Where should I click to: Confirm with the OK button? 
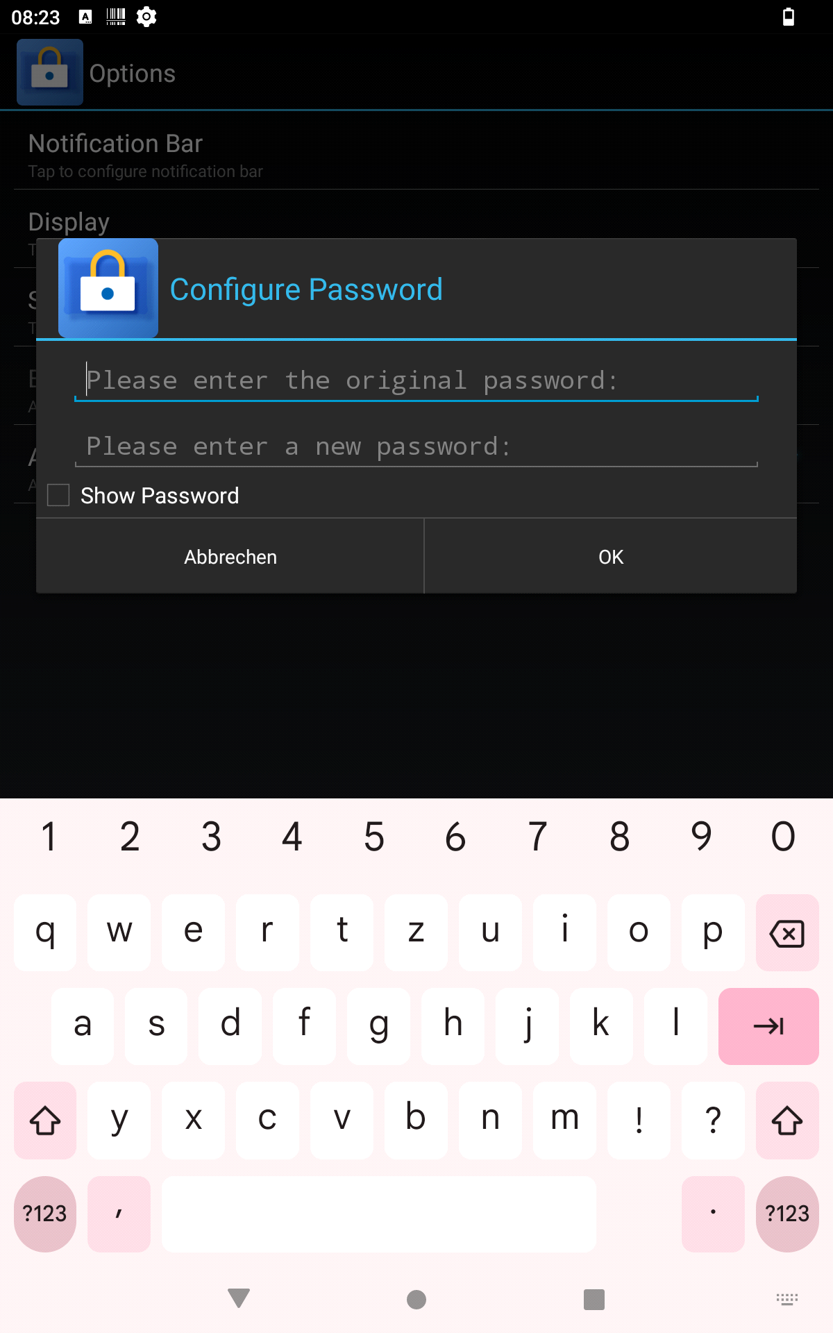pyautogui.click(x=611, y=557)
